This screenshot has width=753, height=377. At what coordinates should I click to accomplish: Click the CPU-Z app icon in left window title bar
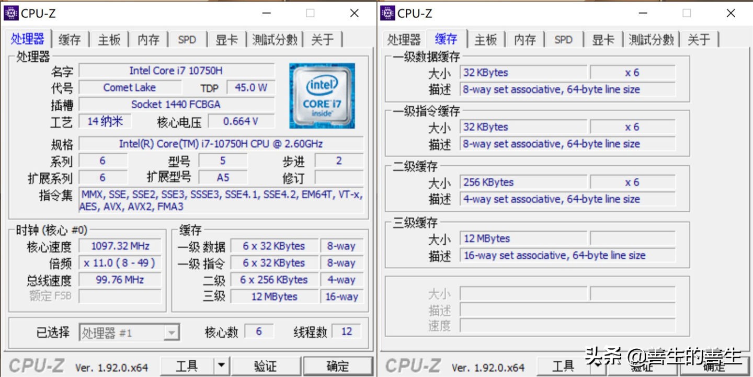pos(11,13)
